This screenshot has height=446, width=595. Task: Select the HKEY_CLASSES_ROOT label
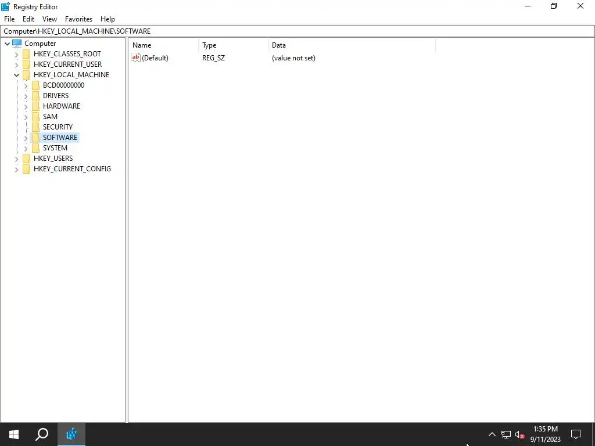[x=67, y=54]
